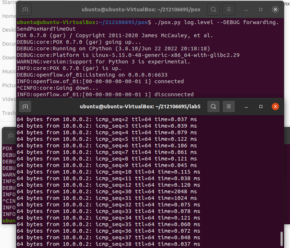Click the icmp_seq=12 ping line
Screen dimensions: 290x248
(x=108, y=185)
